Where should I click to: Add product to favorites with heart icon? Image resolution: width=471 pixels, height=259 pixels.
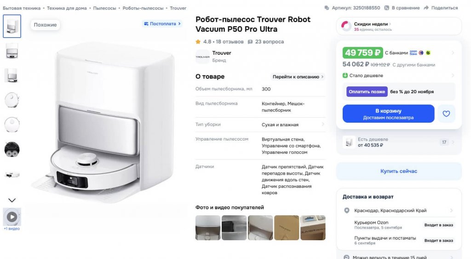pyautogui.click(x=446, y=113)
